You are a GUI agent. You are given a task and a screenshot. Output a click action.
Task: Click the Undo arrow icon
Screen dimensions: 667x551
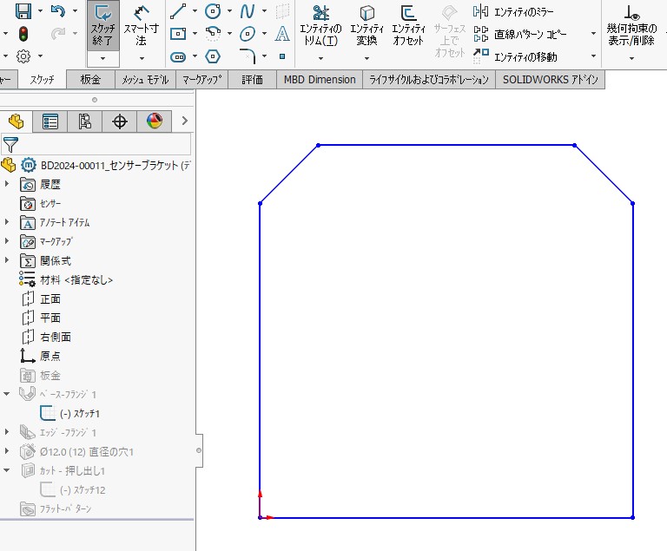click(57, 11)
